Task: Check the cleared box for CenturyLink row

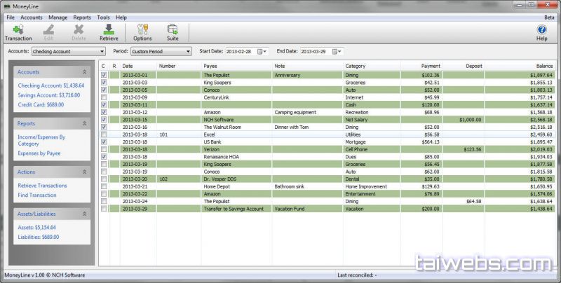Action: 104,97
